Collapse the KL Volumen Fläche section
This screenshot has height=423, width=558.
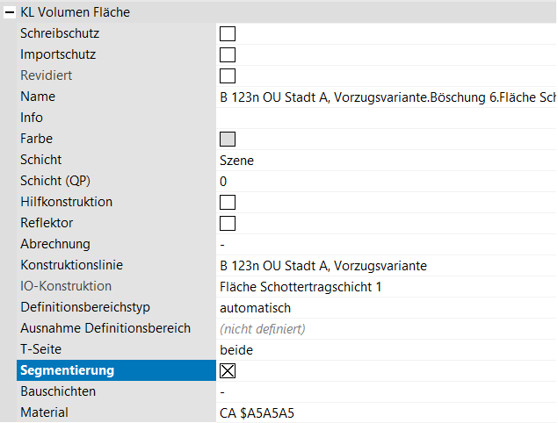[x=9, y=12]
